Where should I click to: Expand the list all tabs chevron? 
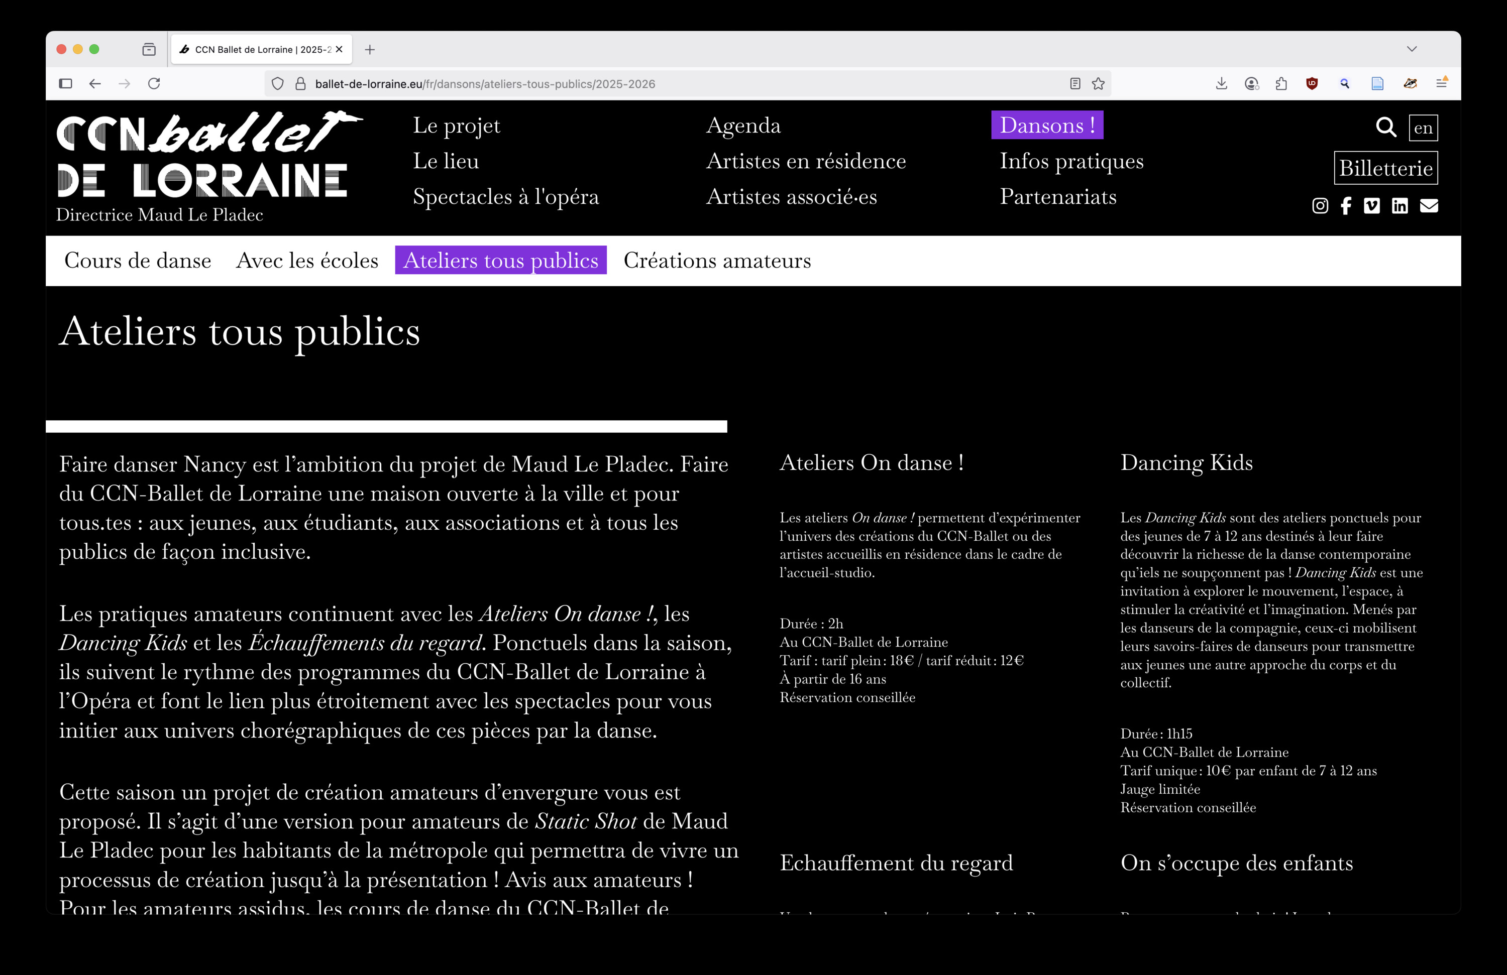click(1412, 49)
